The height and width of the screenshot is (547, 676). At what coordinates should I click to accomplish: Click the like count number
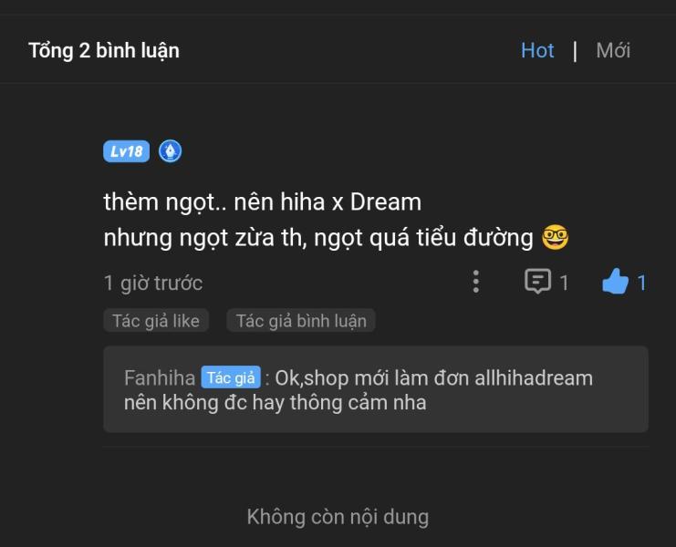point(641,283)
